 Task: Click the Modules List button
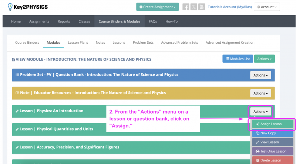point(237,59)
